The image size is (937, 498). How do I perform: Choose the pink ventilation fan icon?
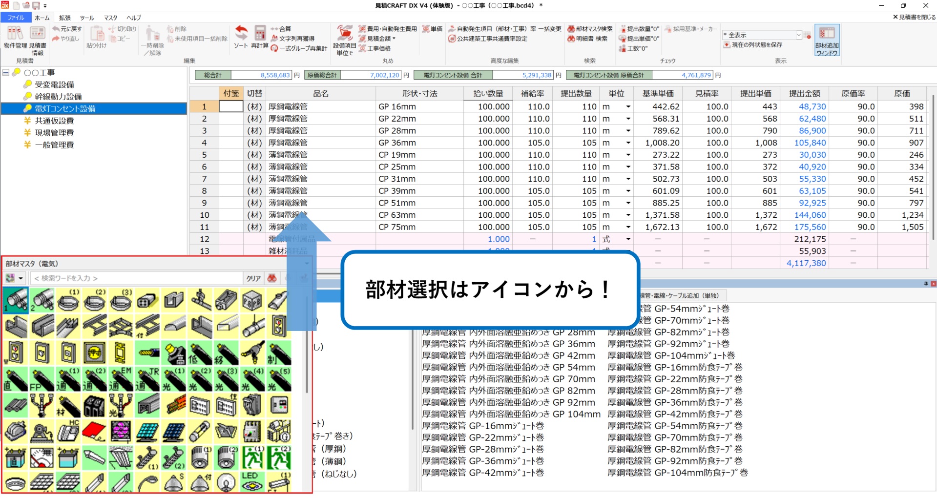pos(121,432)
